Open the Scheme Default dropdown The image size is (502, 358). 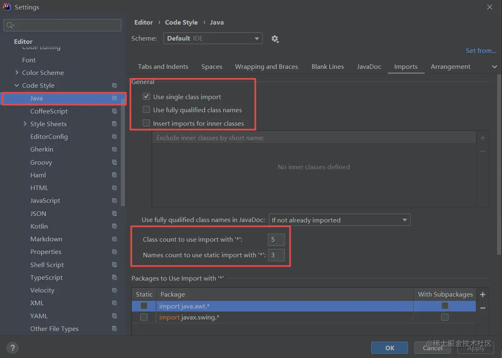(213, 39)
